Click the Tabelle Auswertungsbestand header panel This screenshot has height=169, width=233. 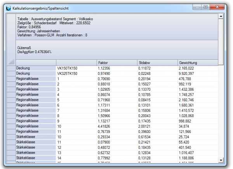(x=117, y=27)
